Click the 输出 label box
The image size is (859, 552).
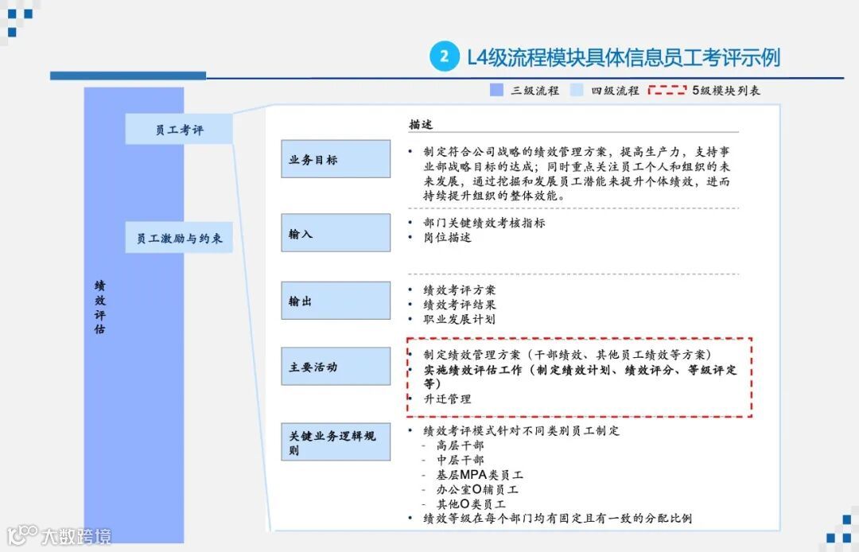pos(336,300)
